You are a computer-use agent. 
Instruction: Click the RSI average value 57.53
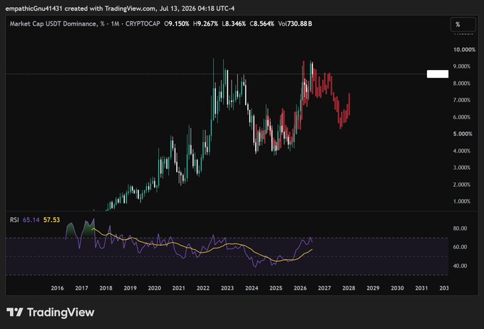point(51,220)
